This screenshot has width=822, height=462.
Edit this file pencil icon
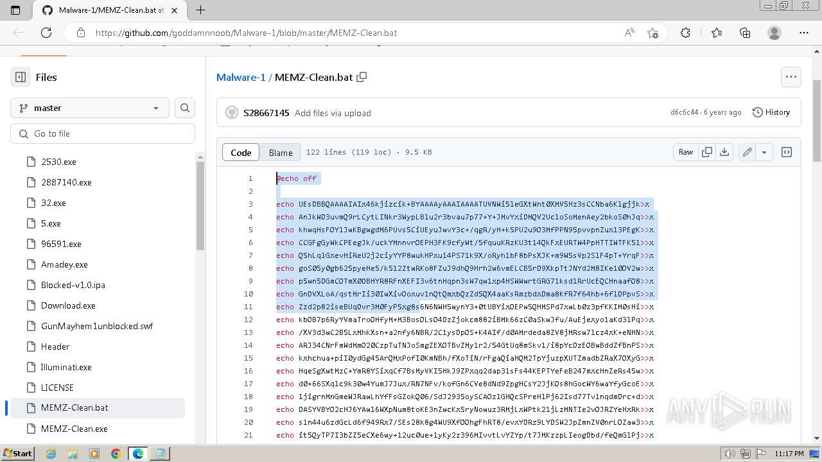(747, 152)
